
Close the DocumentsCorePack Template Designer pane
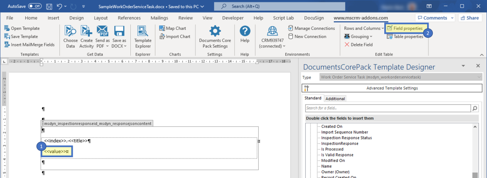pos(478,66)
